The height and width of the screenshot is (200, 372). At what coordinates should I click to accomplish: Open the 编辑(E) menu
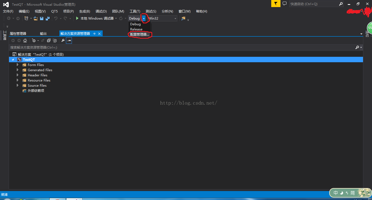(x=24, y=11)
